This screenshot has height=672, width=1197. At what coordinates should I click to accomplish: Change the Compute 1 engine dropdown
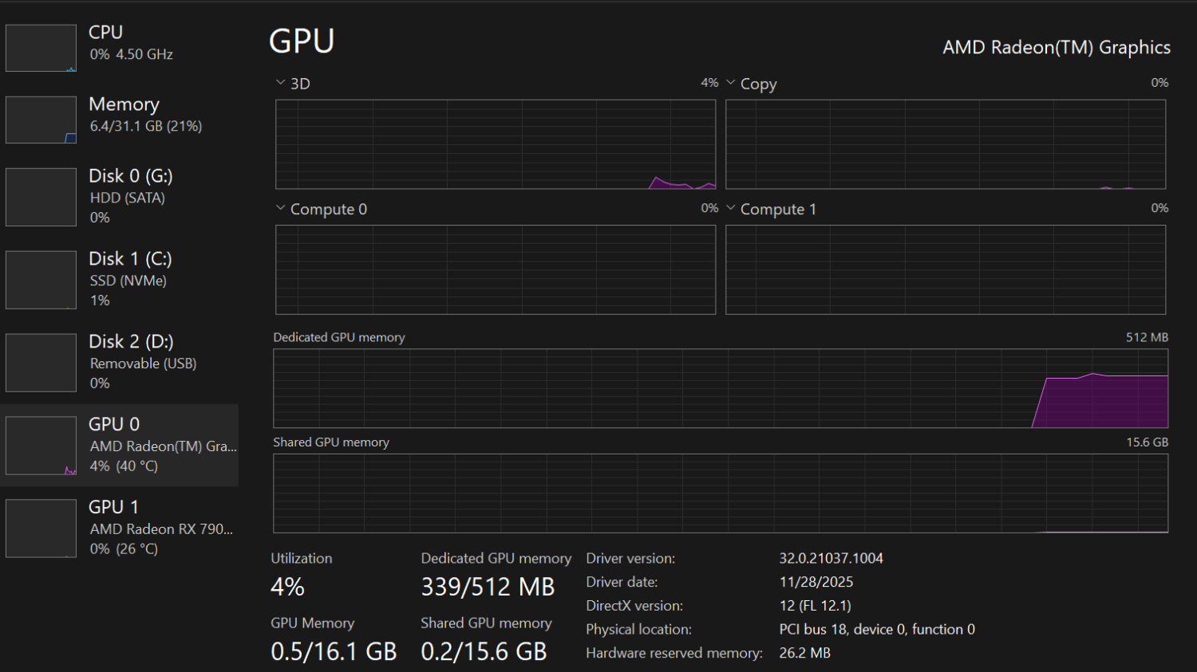point(731,208)
